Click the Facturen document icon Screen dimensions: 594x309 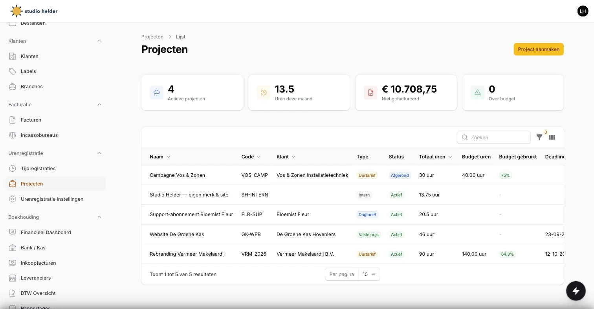[x=13, y=120]
